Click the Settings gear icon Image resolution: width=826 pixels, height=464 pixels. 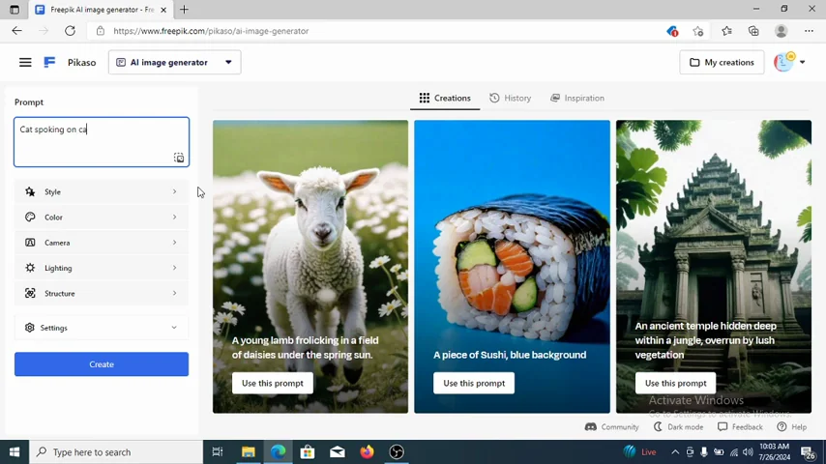[x=29, y=328]
